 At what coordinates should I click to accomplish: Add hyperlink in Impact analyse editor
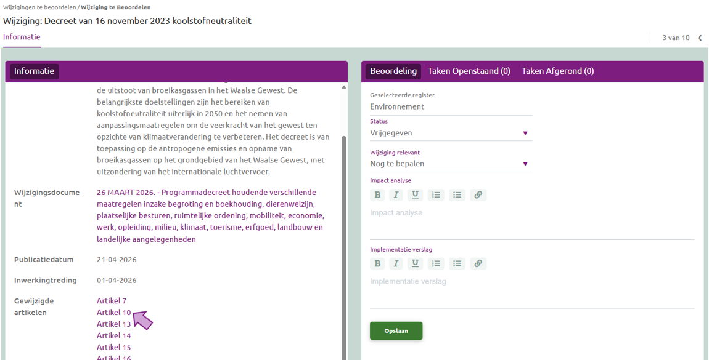click(478, 195)
